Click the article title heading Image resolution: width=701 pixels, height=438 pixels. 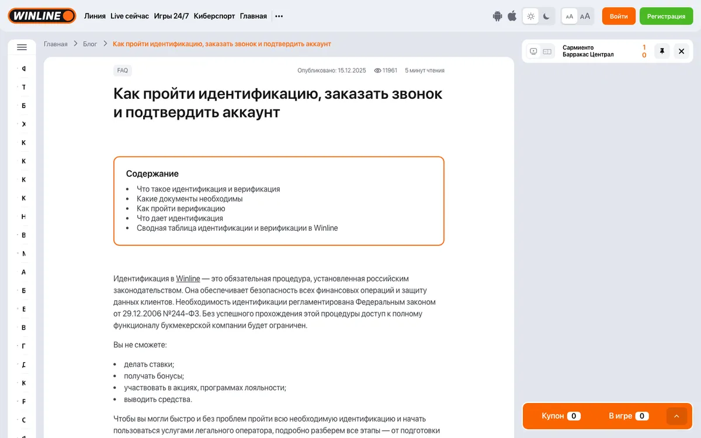click(278, 102)
